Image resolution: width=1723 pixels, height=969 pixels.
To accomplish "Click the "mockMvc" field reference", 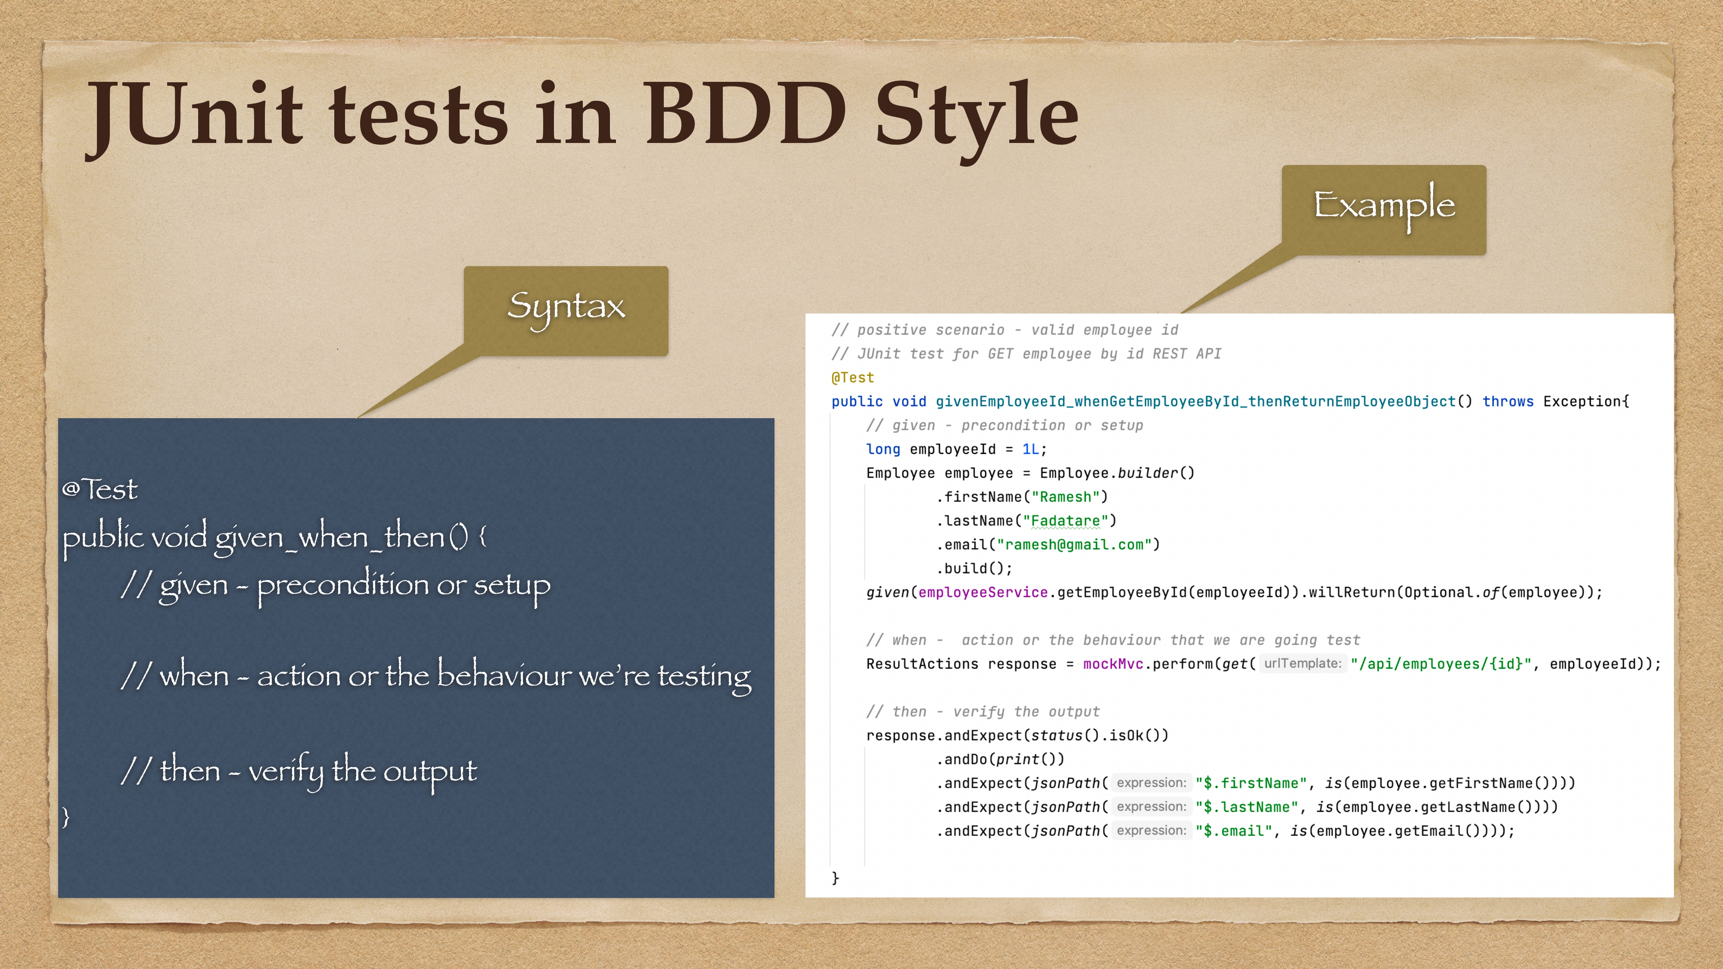I will tap(1113, 664).
